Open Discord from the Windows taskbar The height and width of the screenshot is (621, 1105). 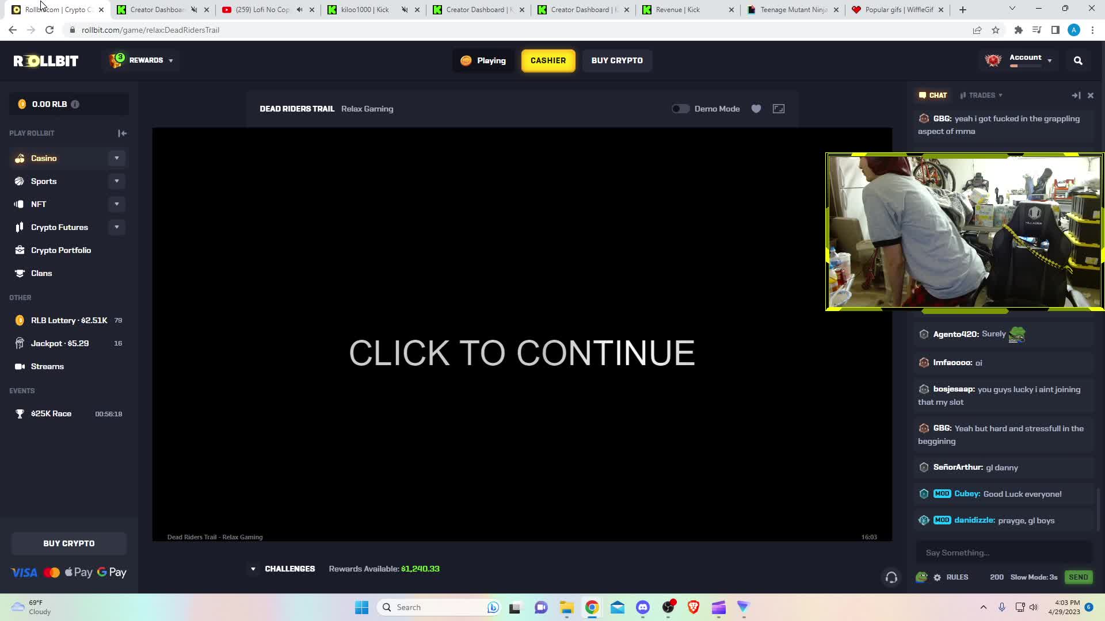click(x=642, y=607)
